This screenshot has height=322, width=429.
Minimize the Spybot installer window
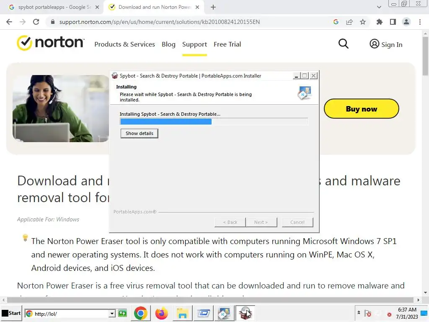coord(296,76)
